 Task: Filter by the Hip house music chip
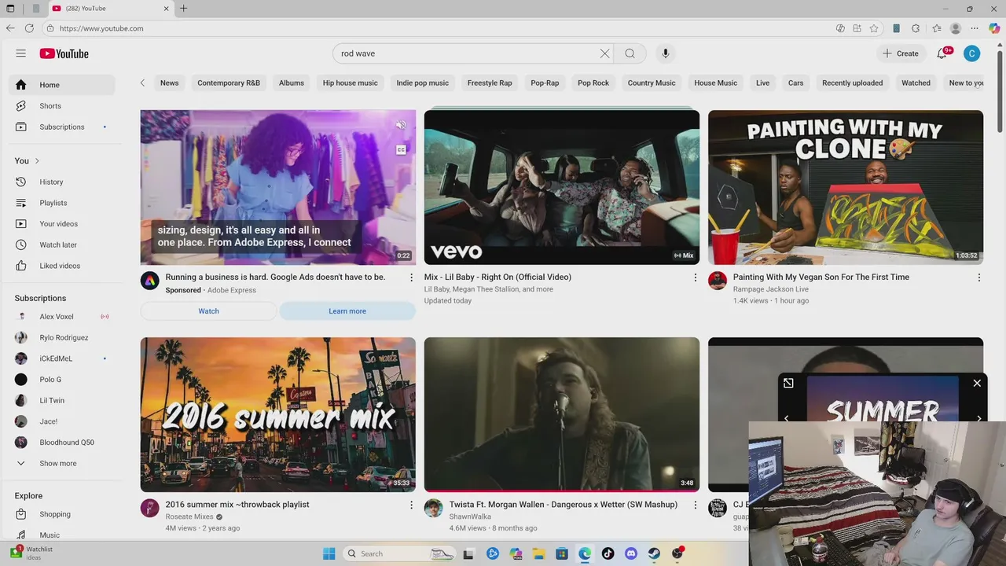point(350,83)
